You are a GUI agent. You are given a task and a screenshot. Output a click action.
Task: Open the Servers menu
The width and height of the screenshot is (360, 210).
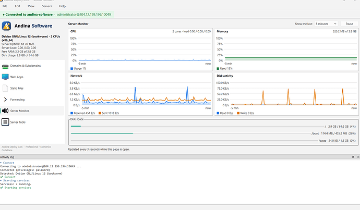[46, 6]
